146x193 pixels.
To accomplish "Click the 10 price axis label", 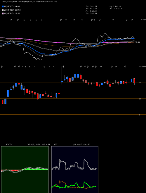I will [x=140, y=99].
